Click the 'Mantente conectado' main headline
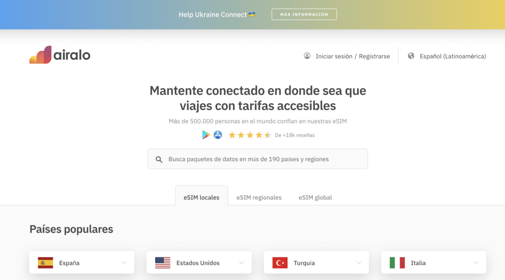This screenshot has width=505, height=280. (x=258, y=98)
